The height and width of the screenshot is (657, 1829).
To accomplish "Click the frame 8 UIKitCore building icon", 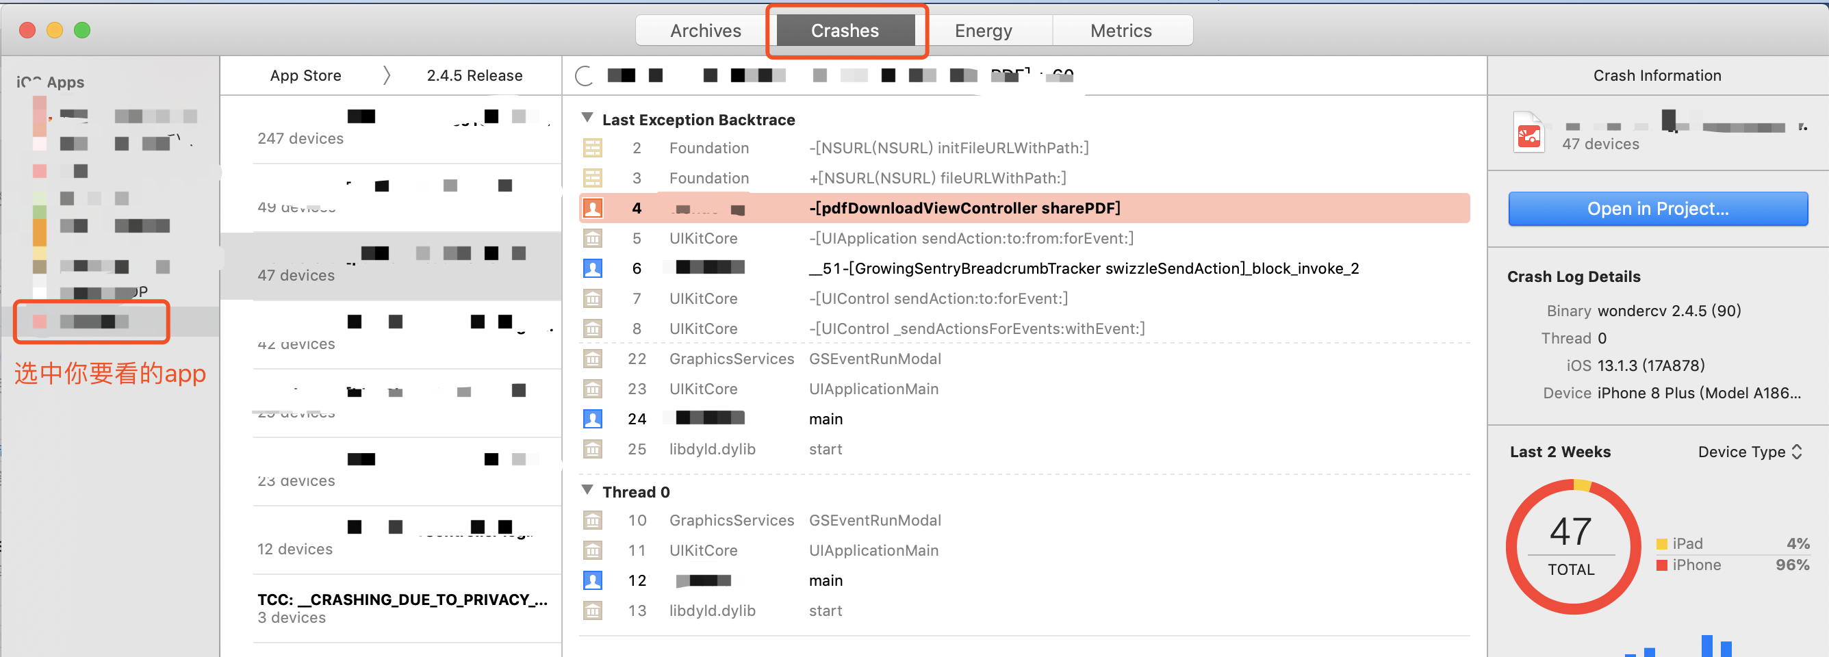I will (593, 328).
